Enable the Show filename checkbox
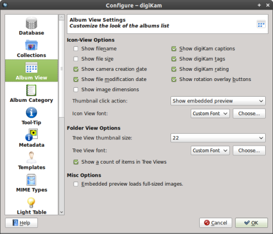273x234 pixels. (x=76, y=49)
